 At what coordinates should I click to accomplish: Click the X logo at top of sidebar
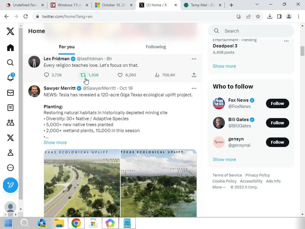pos(10,31)
